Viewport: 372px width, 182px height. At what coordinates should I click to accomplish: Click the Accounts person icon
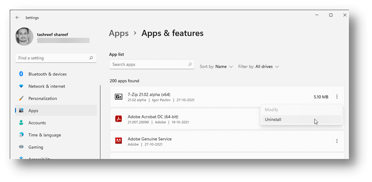(21, 123)
